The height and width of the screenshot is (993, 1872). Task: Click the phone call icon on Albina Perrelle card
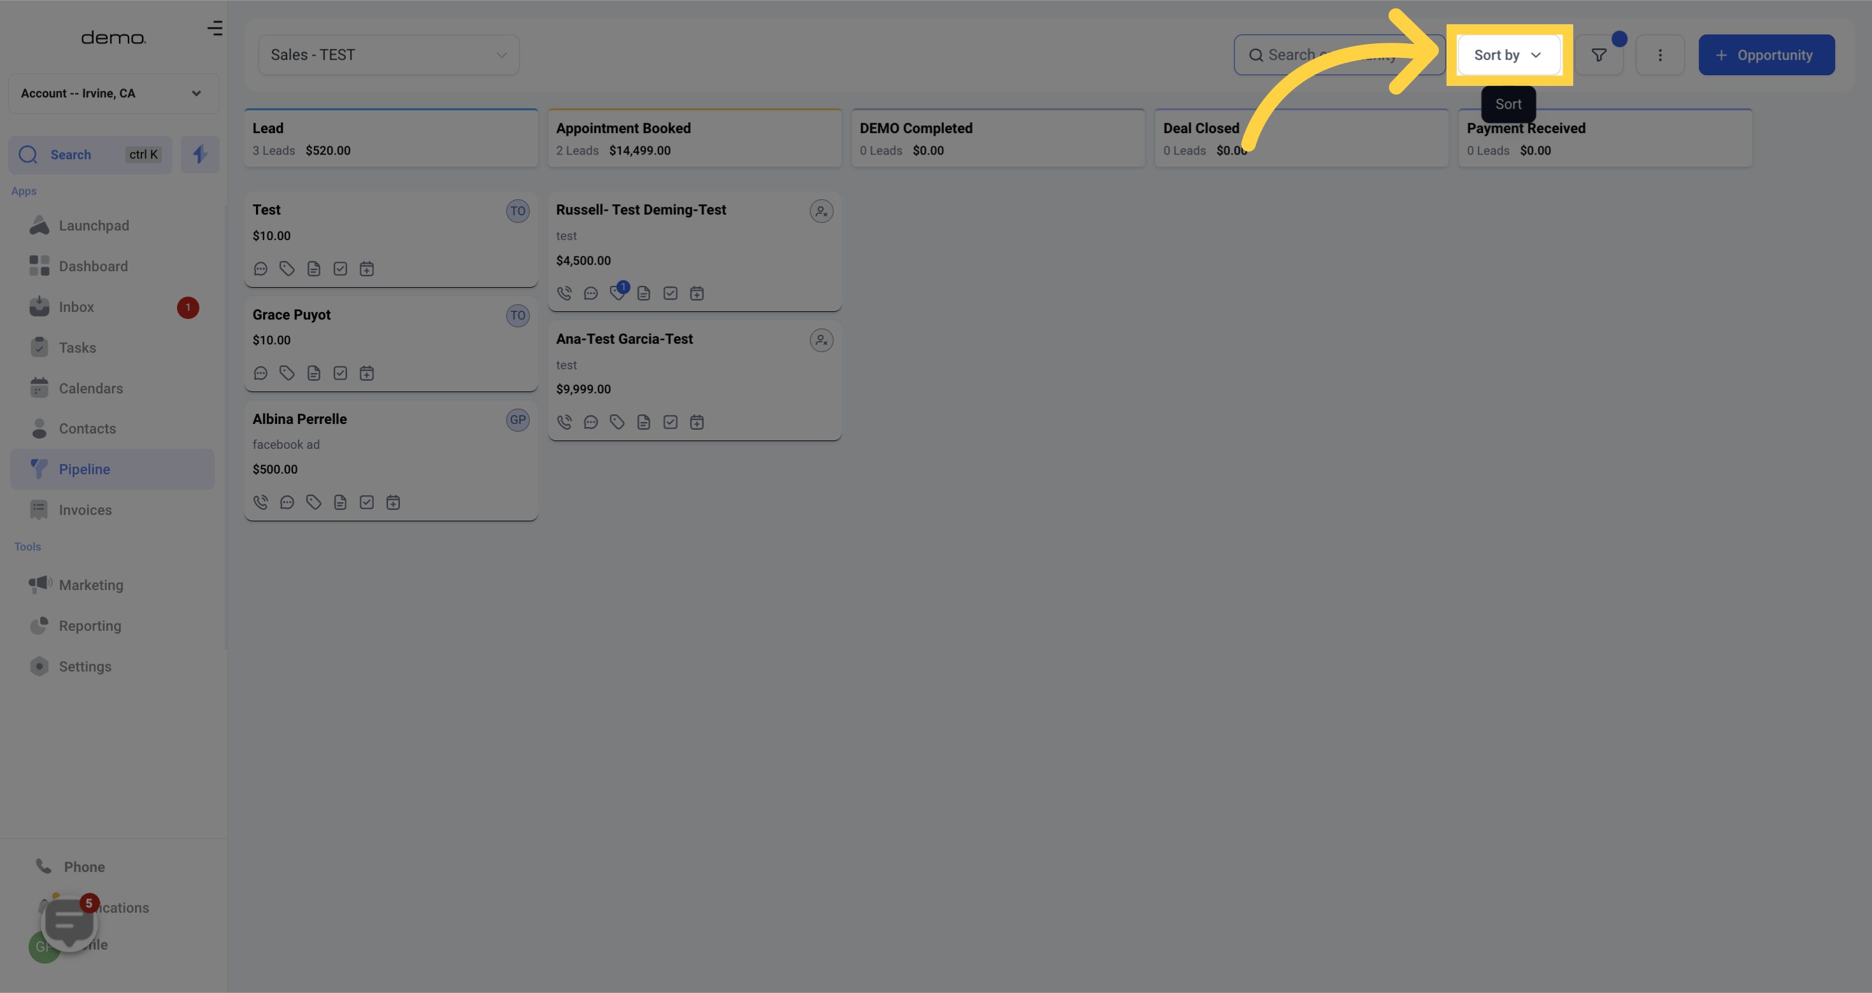tap(260, 504)
